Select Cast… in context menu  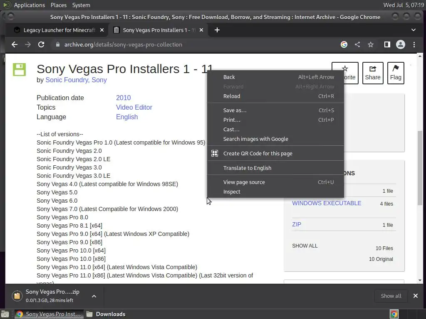click(275, 130)
